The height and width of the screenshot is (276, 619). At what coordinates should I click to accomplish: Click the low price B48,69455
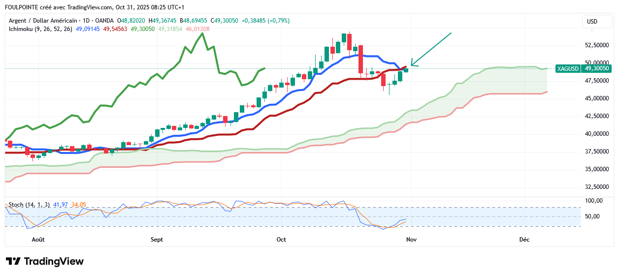click(x=194, y=21)
